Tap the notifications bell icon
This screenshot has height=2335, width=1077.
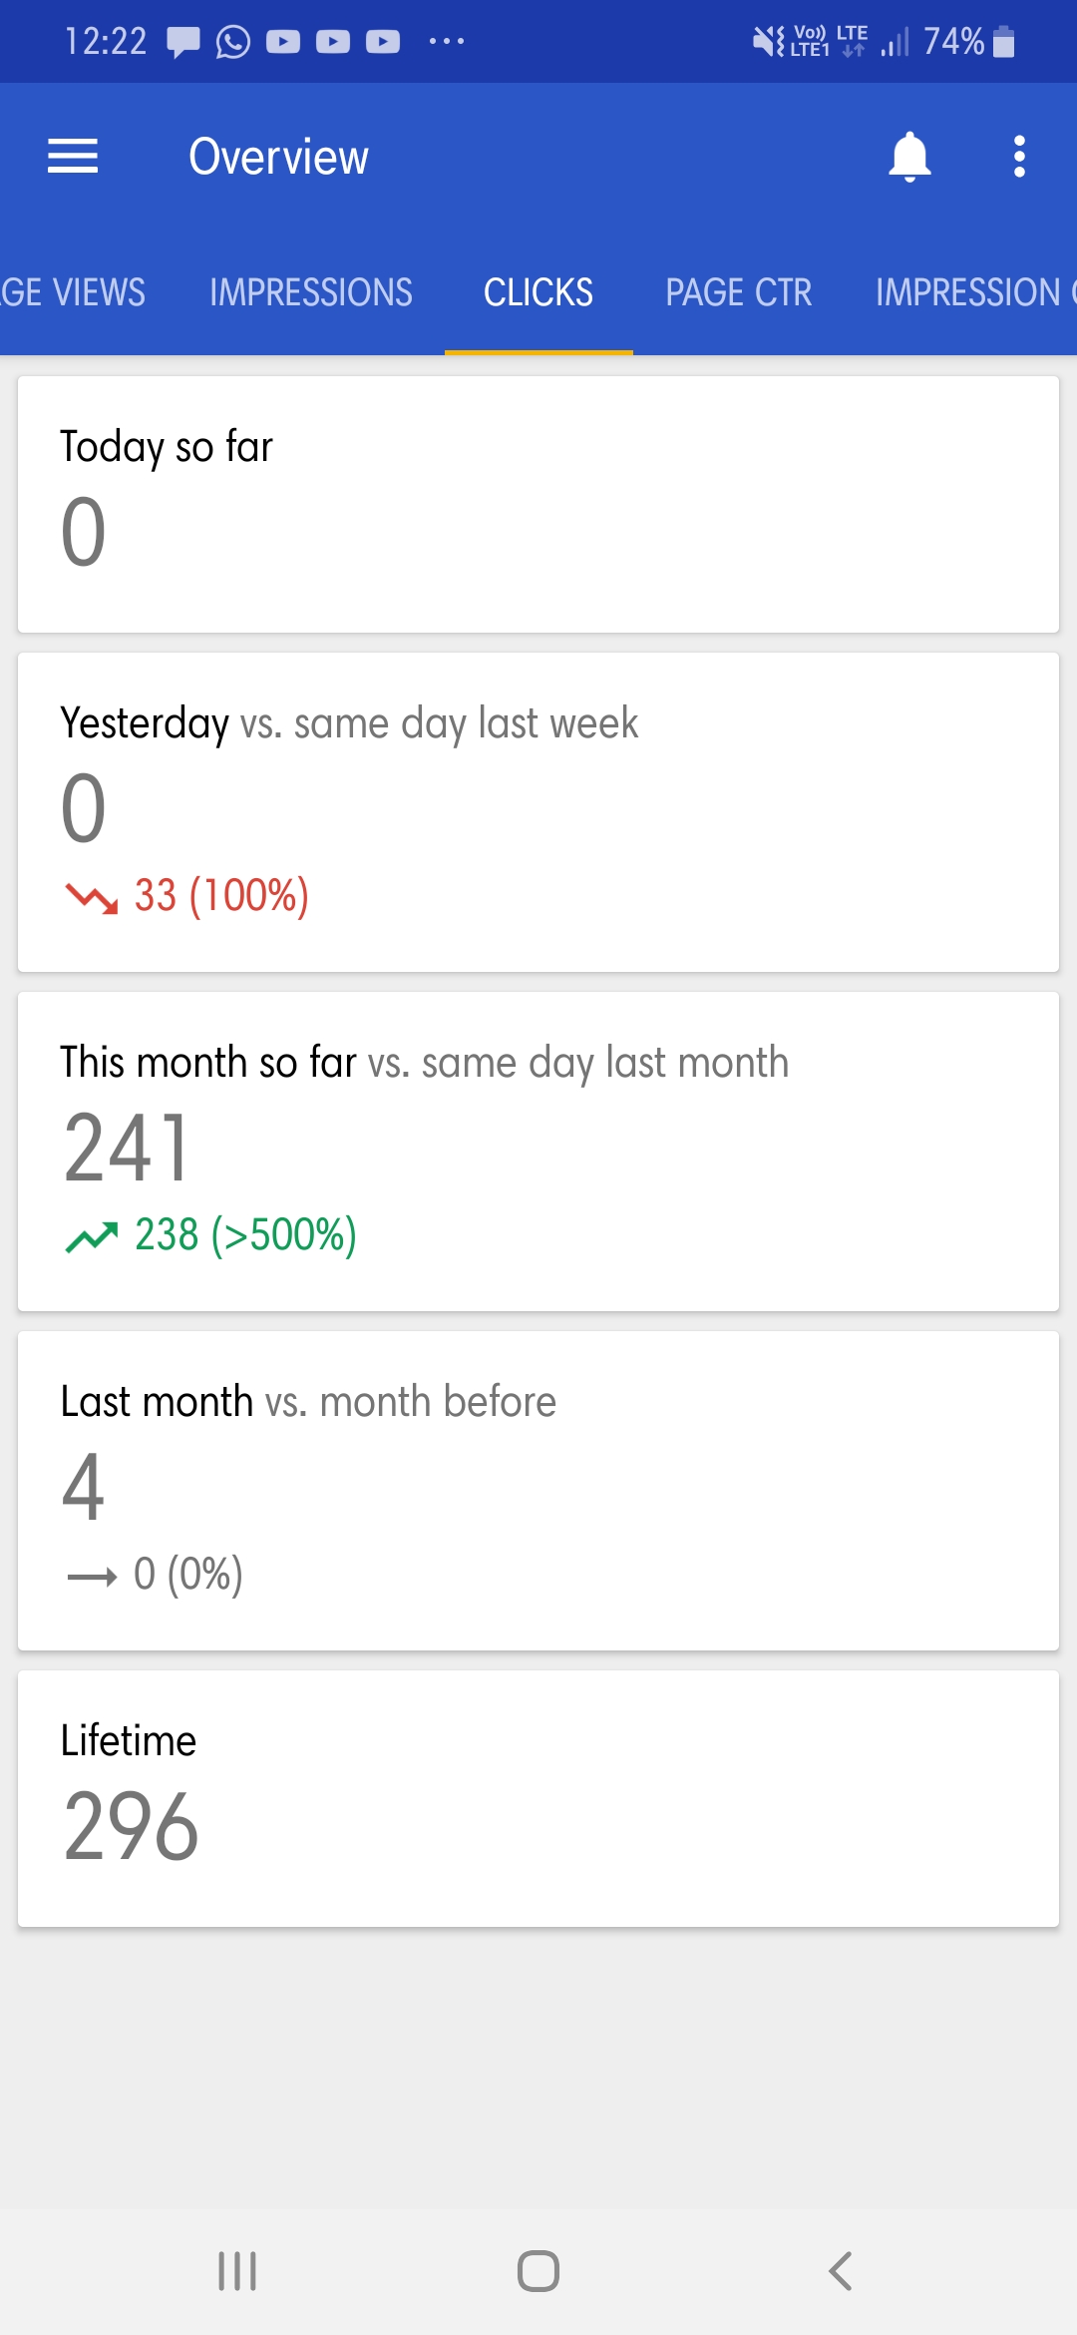click(x=909, y=157)
